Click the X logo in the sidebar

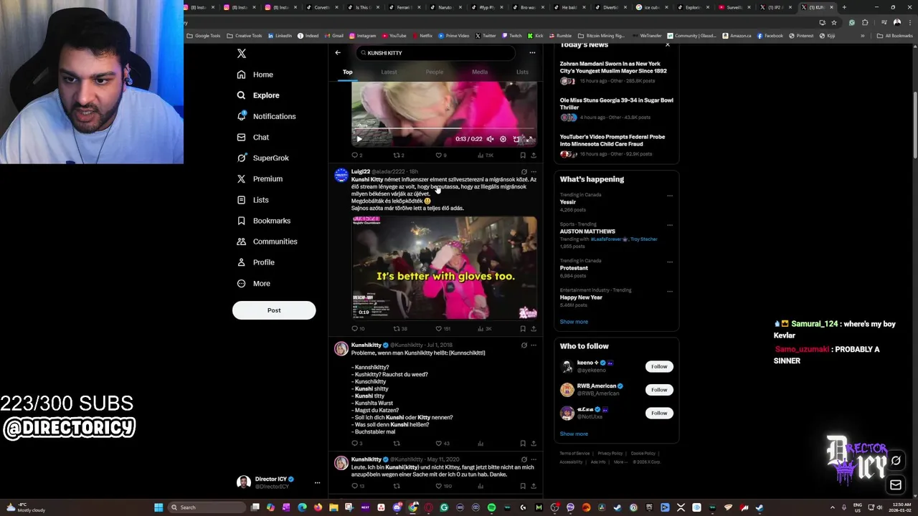242,54
